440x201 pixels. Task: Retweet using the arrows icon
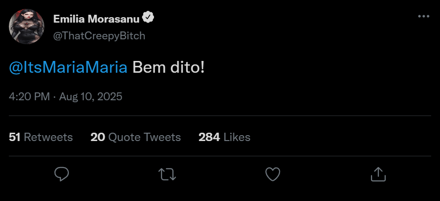167,173
